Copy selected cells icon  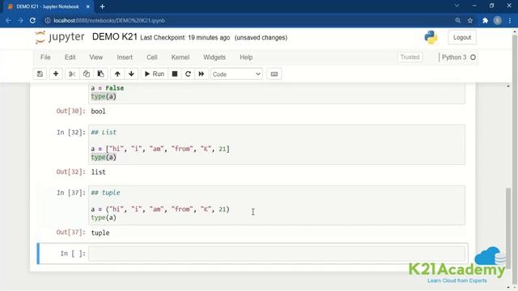click(87, 74)
